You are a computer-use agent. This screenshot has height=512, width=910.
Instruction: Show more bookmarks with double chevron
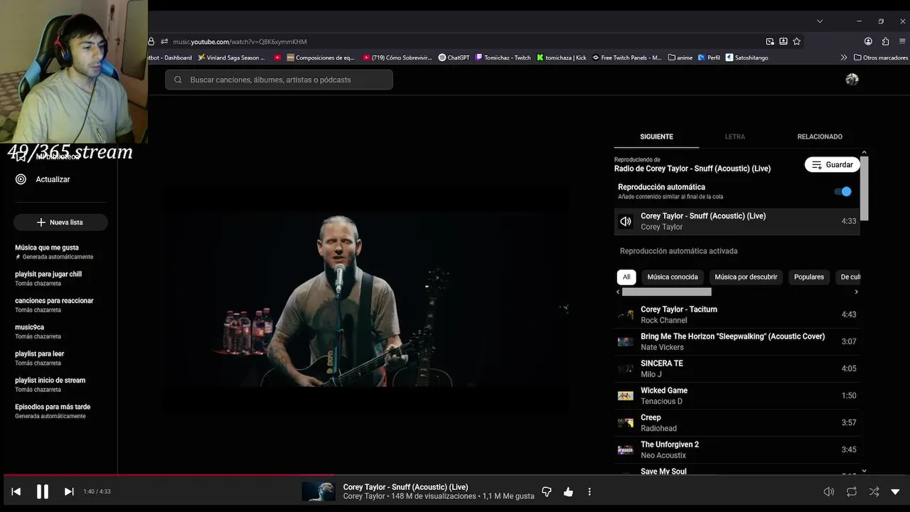click(x=844, y=58)
